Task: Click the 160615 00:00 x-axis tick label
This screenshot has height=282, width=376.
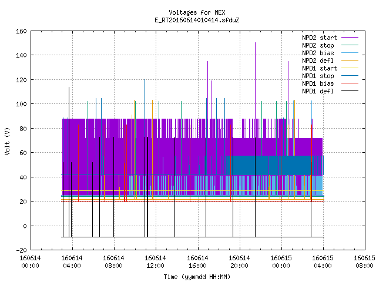Action: click(x=281, y=262)
